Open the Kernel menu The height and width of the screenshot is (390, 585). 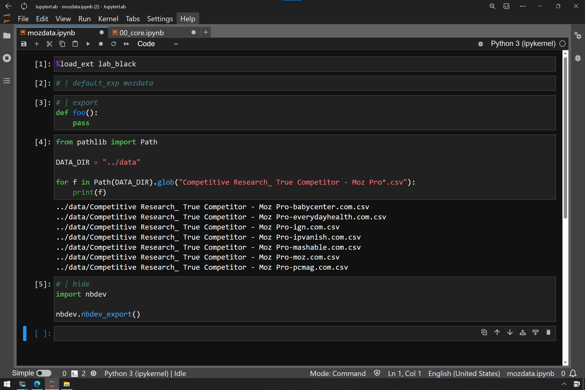[x=108, y=19]
